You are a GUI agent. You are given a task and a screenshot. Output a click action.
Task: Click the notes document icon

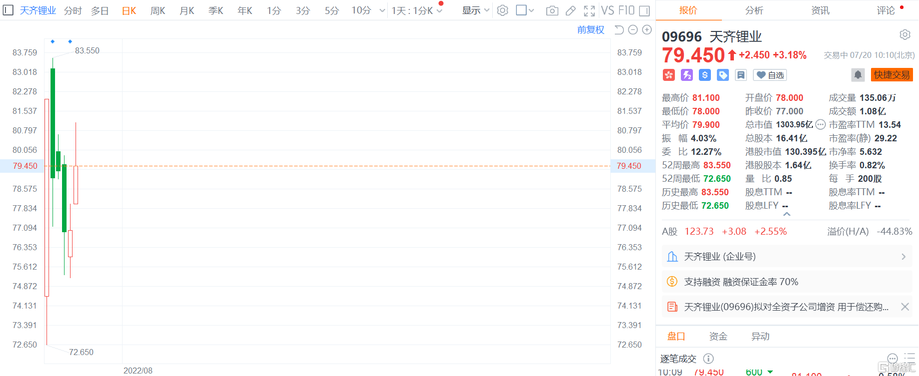click(x=741, y=75)
